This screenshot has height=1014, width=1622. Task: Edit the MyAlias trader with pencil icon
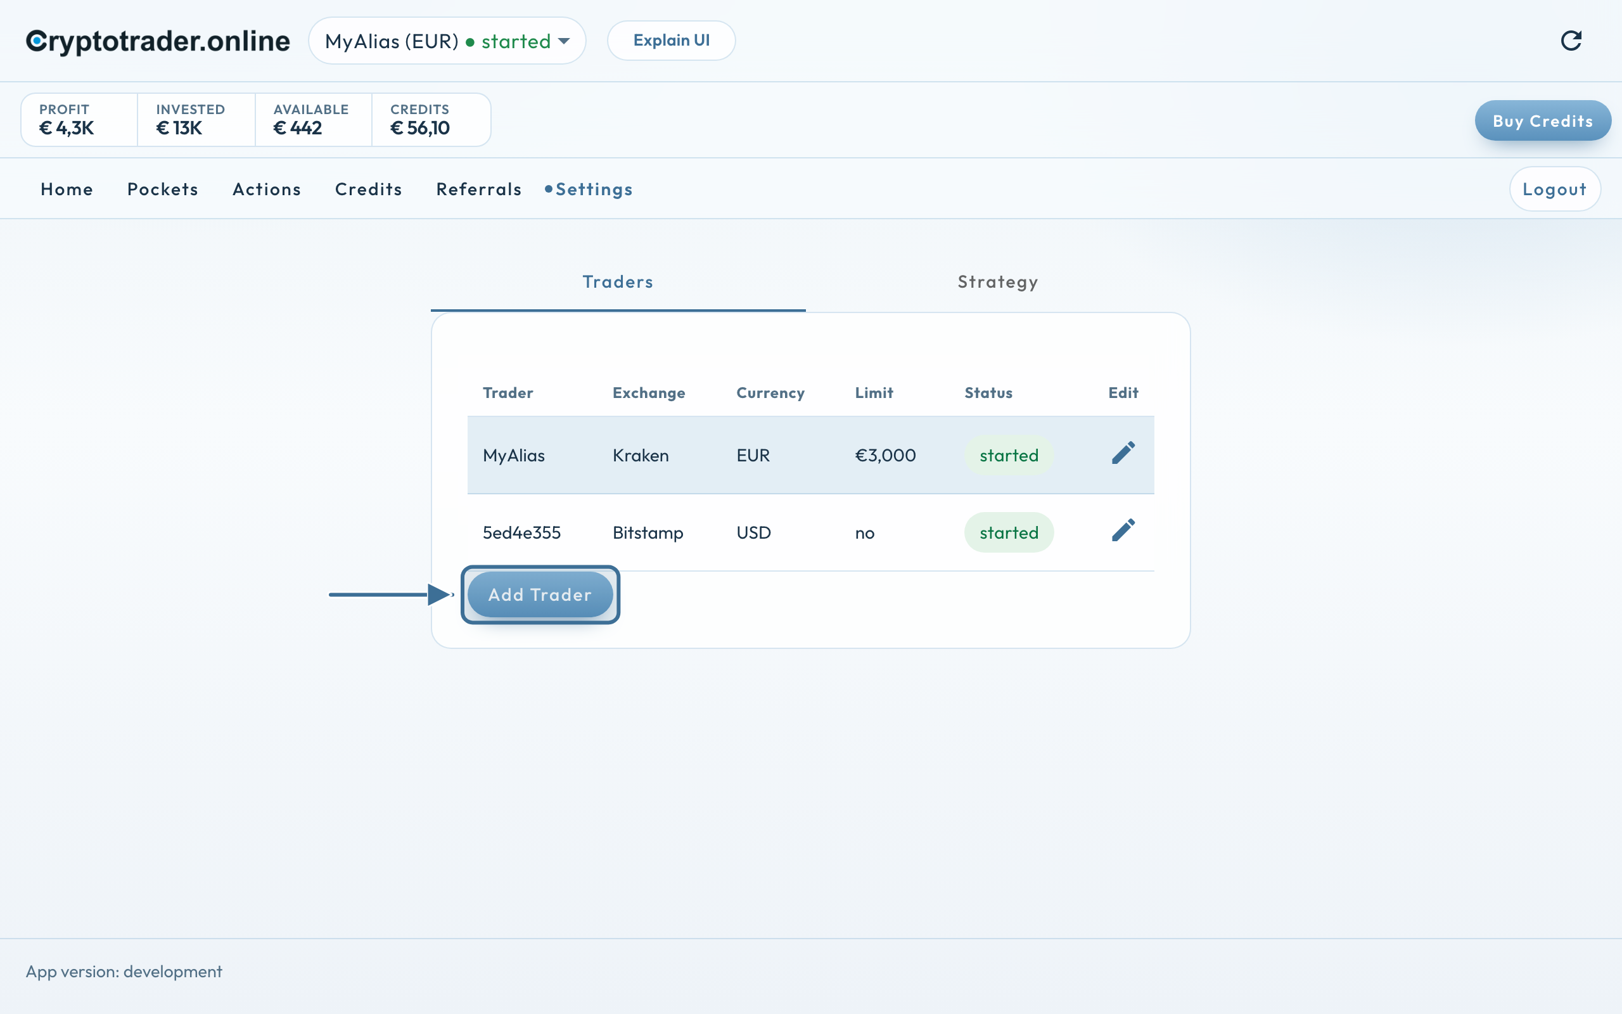(x=1123, y=453)
